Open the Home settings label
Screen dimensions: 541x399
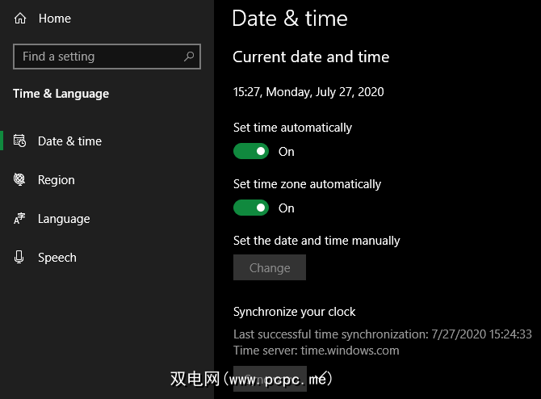55,18
